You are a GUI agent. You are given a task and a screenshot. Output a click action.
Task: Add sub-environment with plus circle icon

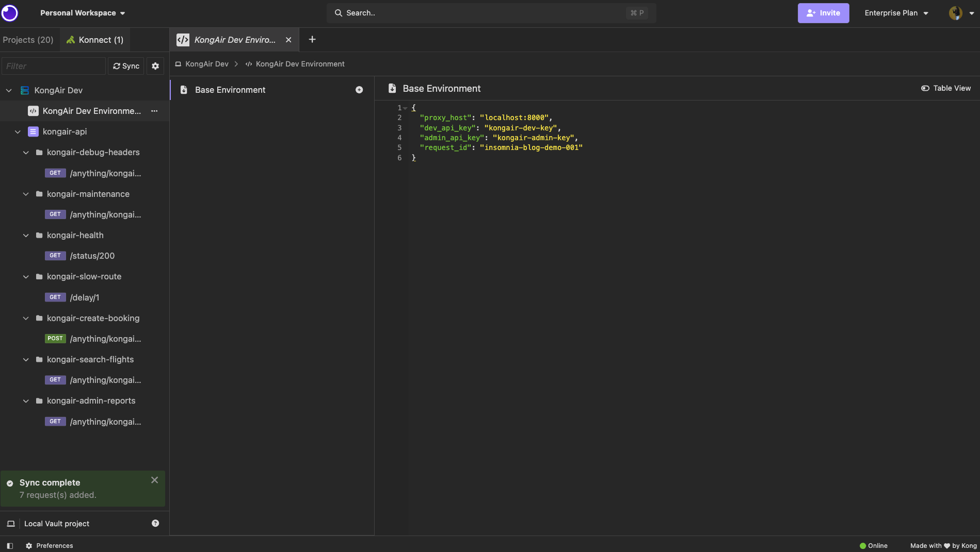pyautogui.click(x=359, y=90)
